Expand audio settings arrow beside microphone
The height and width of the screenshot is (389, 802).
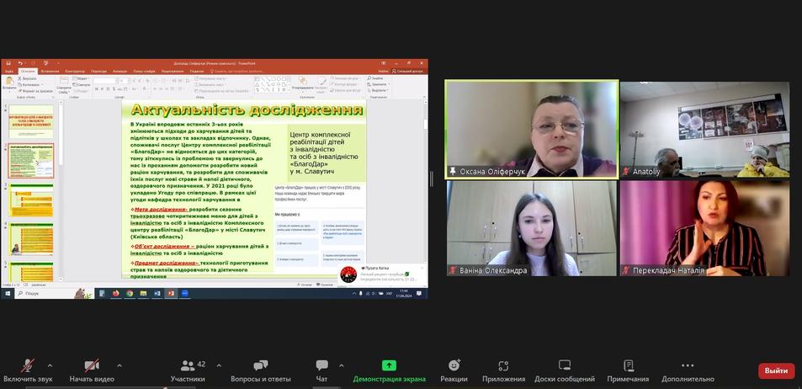(x=50, y=365)
